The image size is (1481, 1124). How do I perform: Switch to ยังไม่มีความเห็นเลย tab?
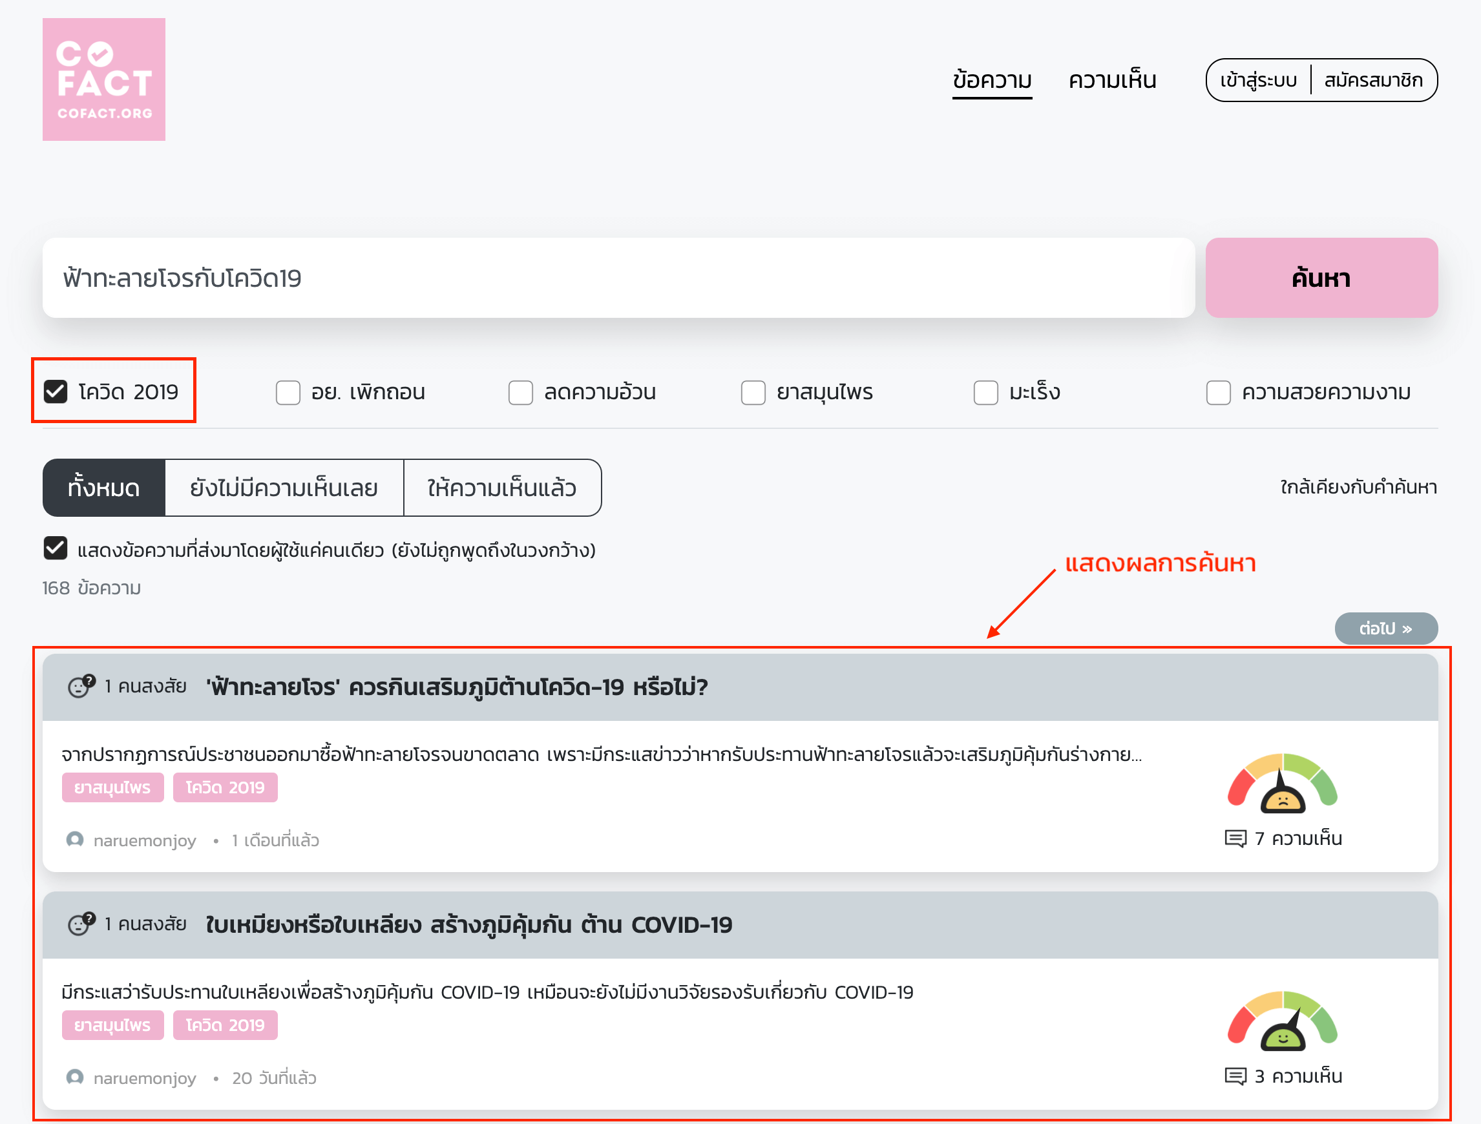coord(284,488)
